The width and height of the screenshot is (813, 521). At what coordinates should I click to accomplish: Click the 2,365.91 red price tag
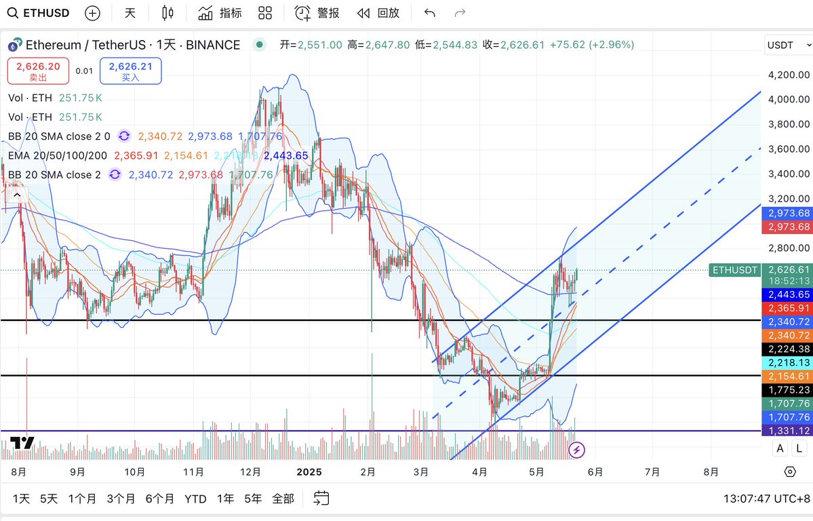point(788,308)
